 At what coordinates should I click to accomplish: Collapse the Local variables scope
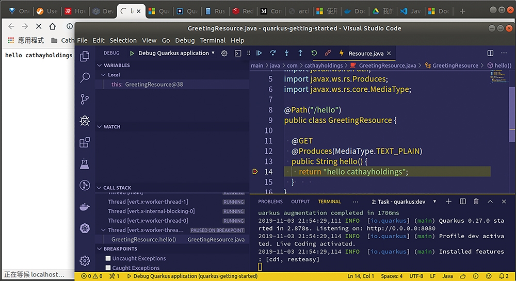(x=103, y=75)
